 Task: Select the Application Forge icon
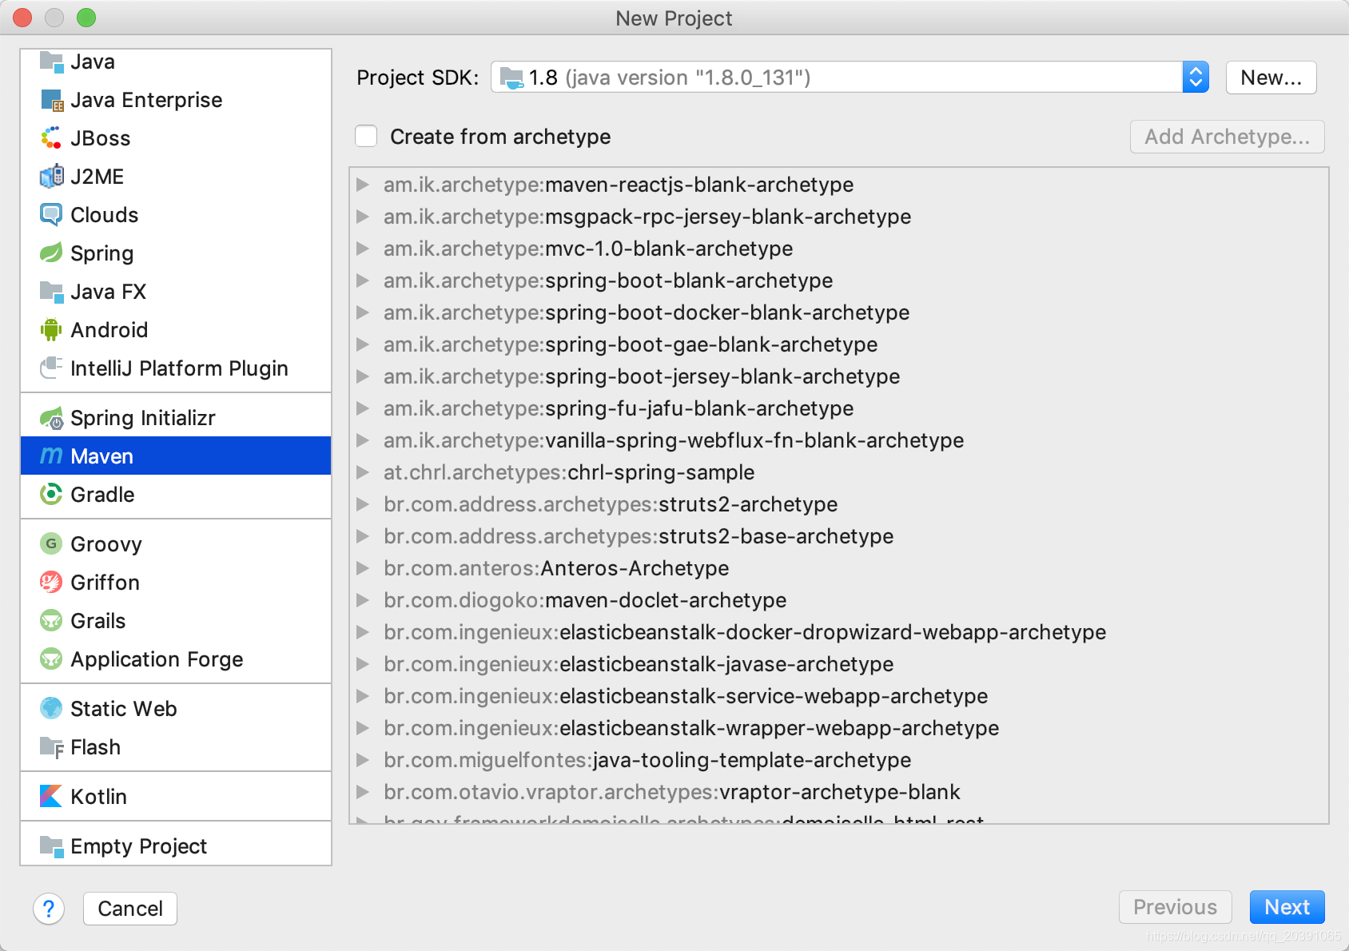51,659
